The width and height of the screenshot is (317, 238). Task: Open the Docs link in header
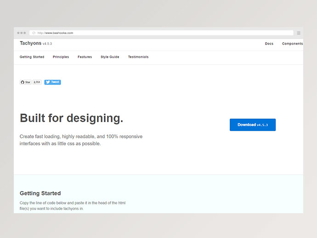tap(269, 44)
